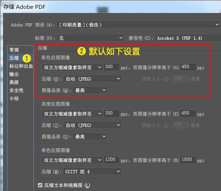Click the 1800 ppi threshold field (B)

click(188, 160)
